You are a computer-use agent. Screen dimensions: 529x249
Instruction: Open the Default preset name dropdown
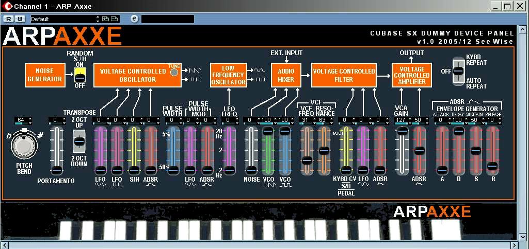pyautogui.click(x=63, y=19)
